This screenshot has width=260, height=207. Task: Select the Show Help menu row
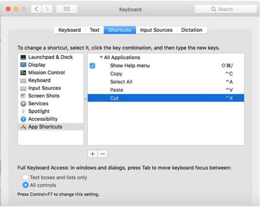(x=166, y=66)
